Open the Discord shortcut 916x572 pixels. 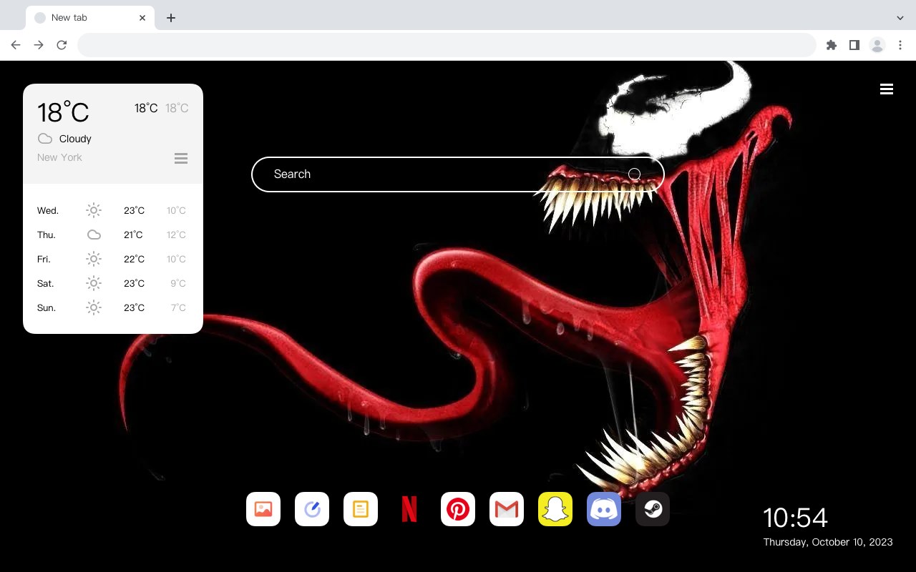tap(604, 509)
